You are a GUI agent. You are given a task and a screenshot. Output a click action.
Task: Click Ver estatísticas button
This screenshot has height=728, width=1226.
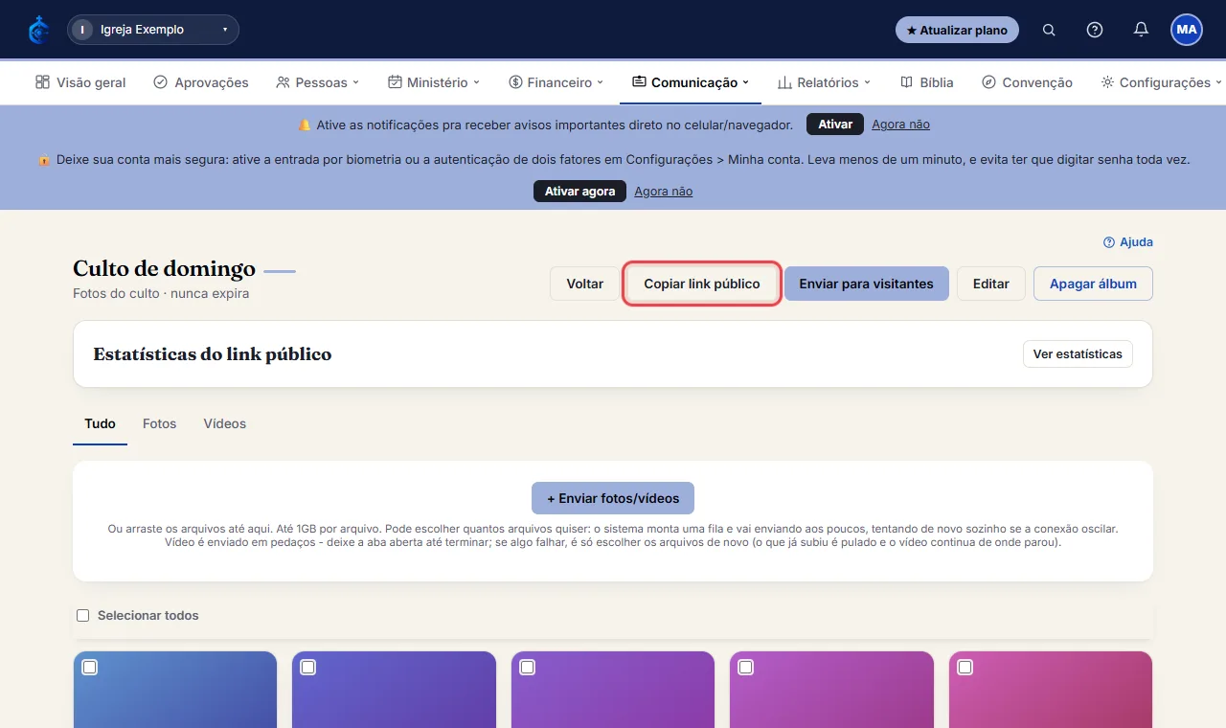(1078, 354)
